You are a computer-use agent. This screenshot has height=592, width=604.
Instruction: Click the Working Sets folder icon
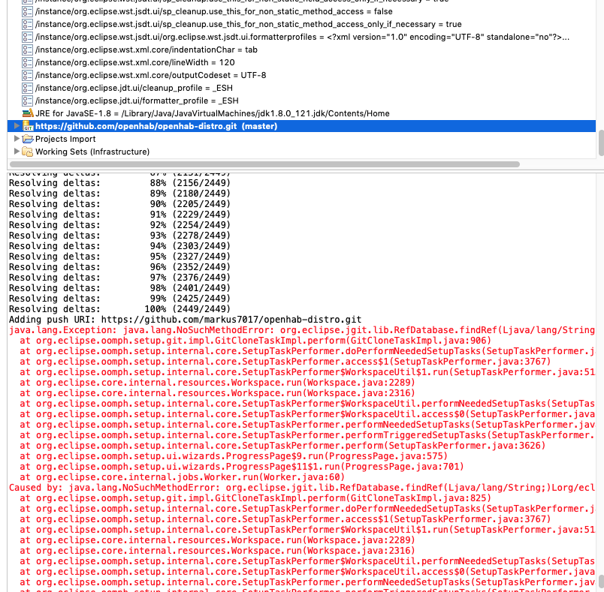coord(27,152)
